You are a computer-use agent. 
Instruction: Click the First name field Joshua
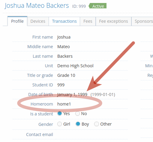[64, 37]
